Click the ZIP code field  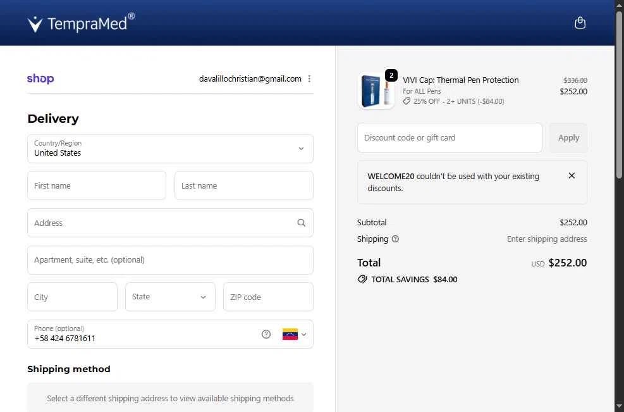point(268,297)
